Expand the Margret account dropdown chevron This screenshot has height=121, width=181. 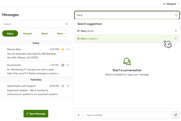point(178,4)
